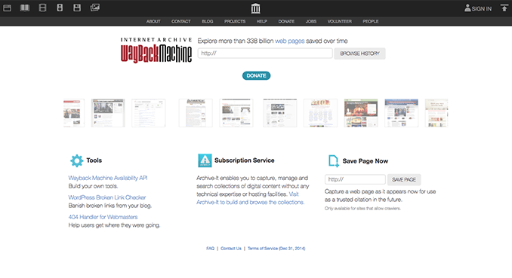Click 'Banish broken links from your blog.' text
The image size is (512, 278).
click(110, 206)
